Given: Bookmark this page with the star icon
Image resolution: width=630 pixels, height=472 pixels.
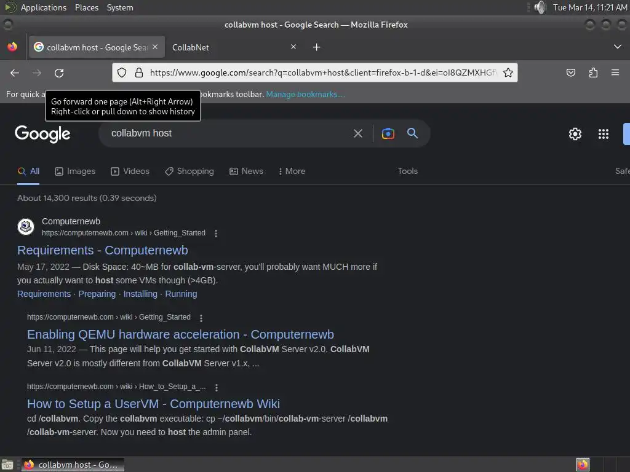Looking at the screenshot, I should [508, 73].
